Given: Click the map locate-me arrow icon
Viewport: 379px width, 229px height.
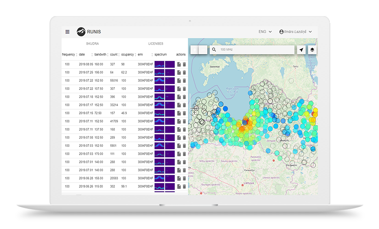Looking at the screenshot, I should [x=301, y=50].
